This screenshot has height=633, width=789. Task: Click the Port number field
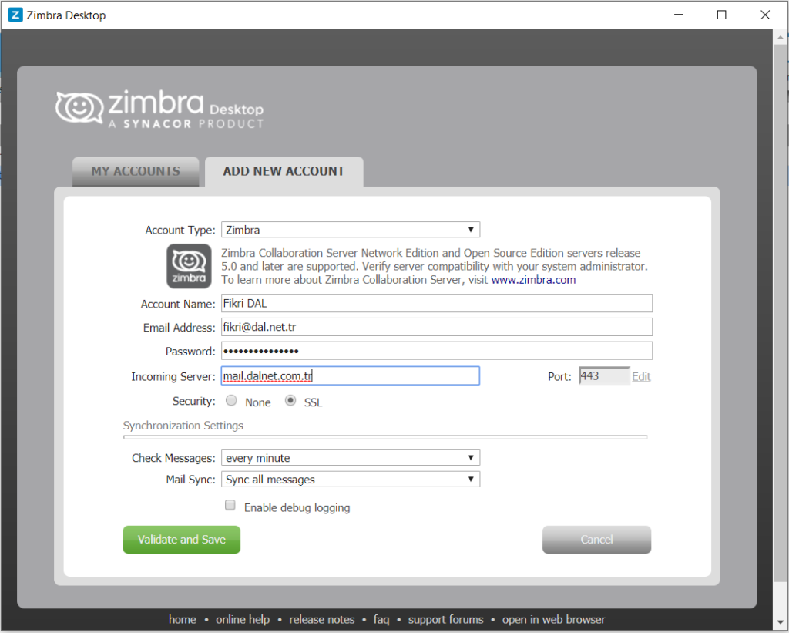(x=604, y=375)
